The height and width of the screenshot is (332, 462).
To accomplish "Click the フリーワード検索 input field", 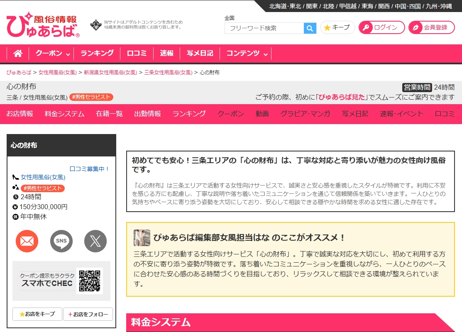I will [x=264, y=28].
